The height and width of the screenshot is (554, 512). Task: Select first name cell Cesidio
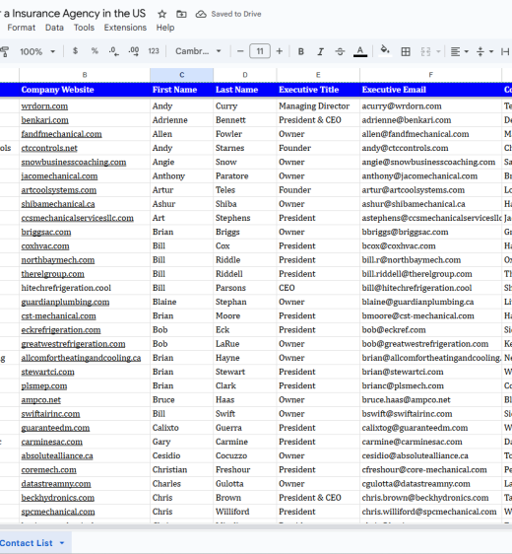click(182, 455)
